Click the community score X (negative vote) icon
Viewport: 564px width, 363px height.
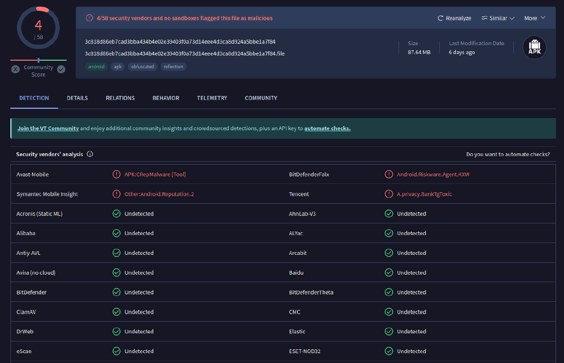[x=16, y=69]
